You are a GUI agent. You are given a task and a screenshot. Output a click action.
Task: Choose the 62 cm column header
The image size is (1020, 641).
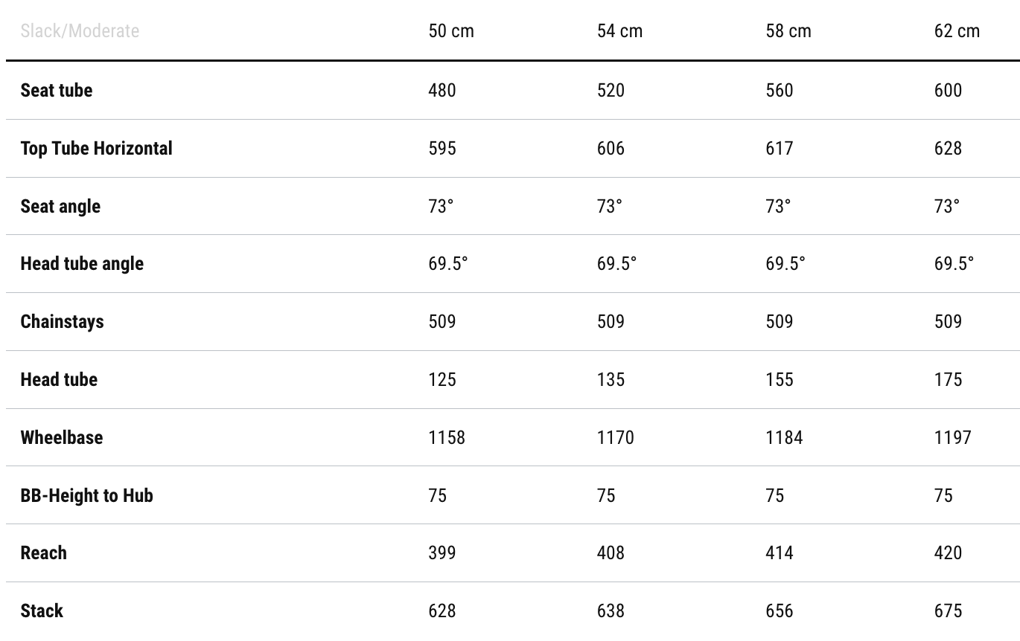(957, 31)
